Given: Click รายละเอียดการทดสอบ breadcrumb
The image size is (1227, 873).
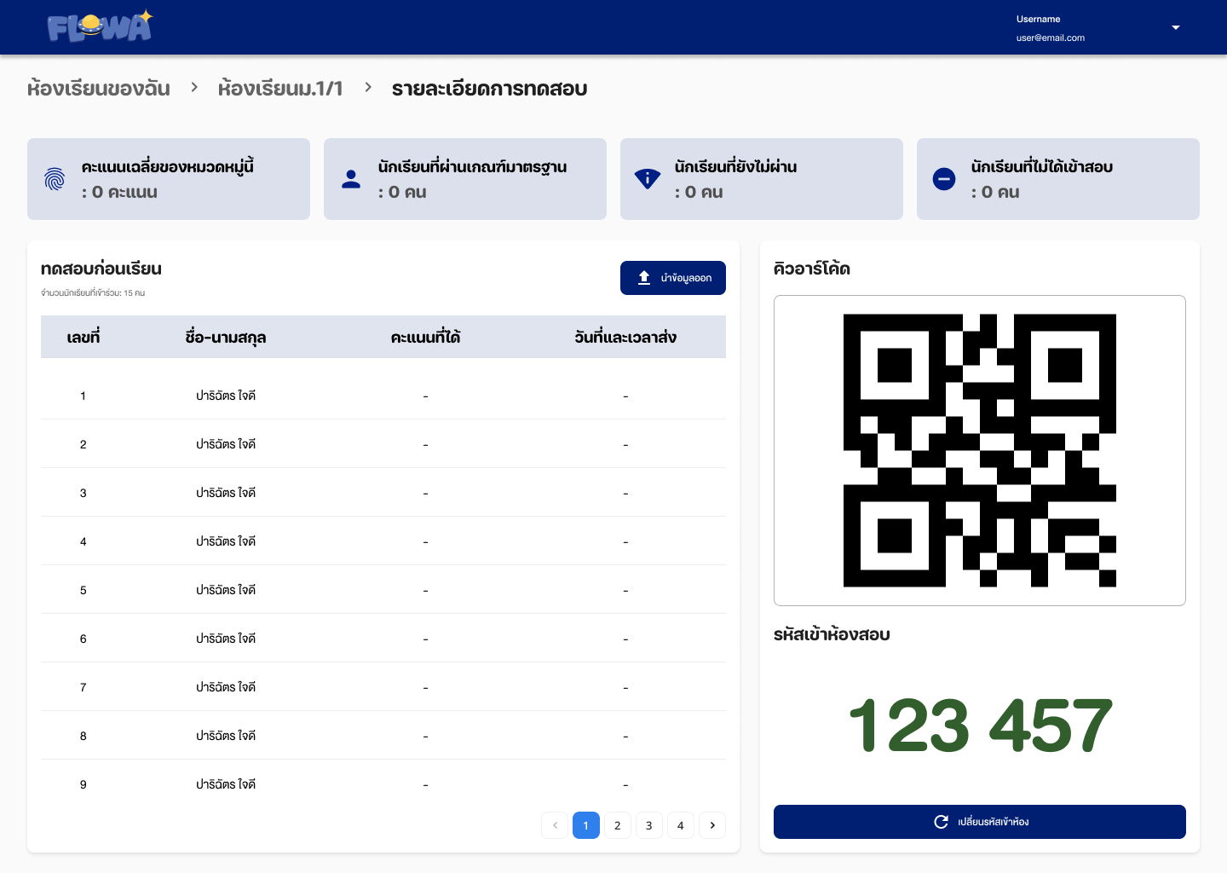Looking at the screenshot, I should (489, 89).
